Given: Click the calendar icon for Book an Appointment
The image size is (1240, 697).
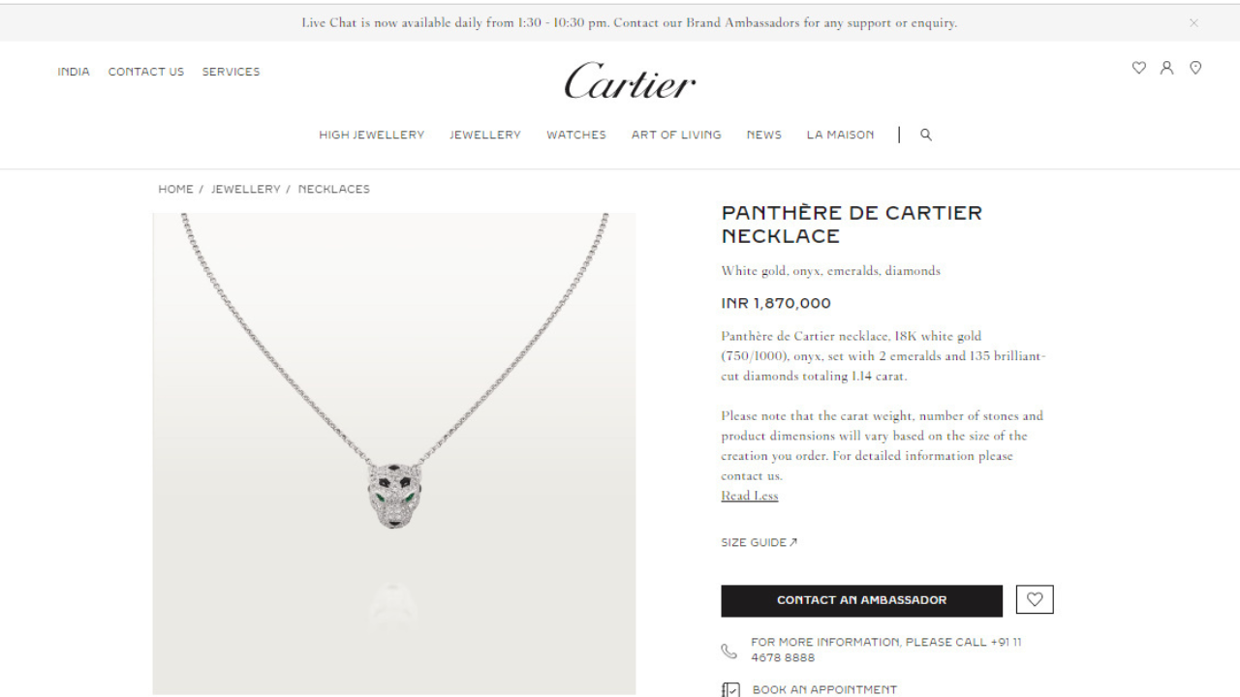Looking at the screenshot, I should pos(731,689).
